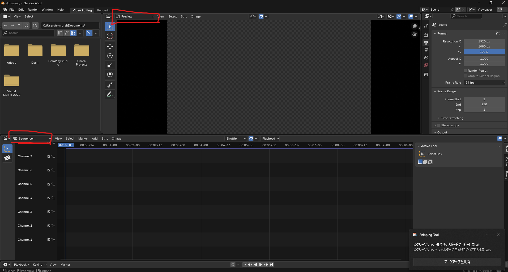Create new folder in file browser
Viewport: 508px width, 272px height.
pos(35,25)
